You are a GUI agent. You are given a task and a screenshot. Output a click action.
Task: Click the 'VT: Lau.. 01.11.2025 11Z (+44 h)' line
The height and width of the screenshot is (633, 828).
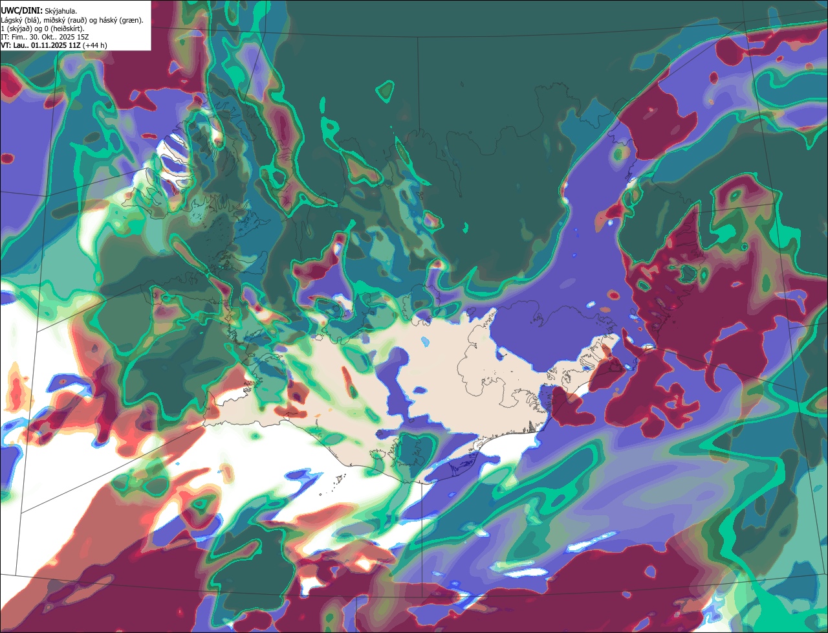[x=54, y=45]
